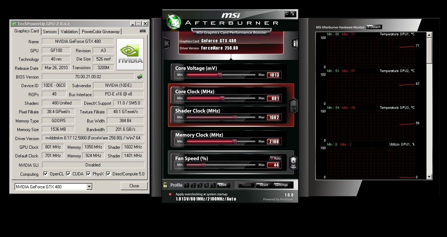Toggle the Auto fan speed button
Viewport: 447px width, 237px height.
(275, 158)
